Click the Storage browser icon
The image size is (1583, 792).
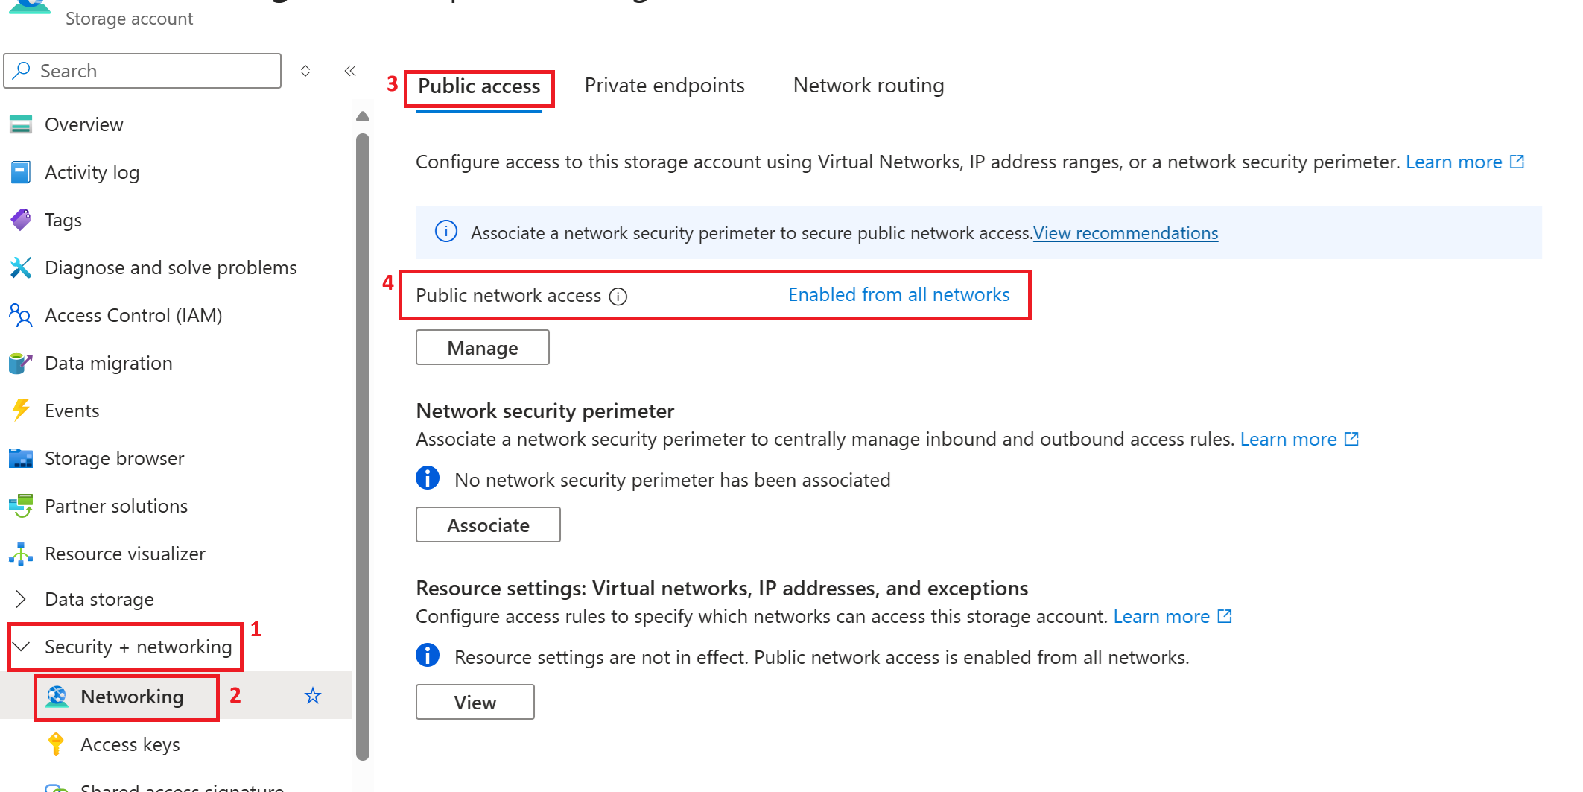[21, 458]
